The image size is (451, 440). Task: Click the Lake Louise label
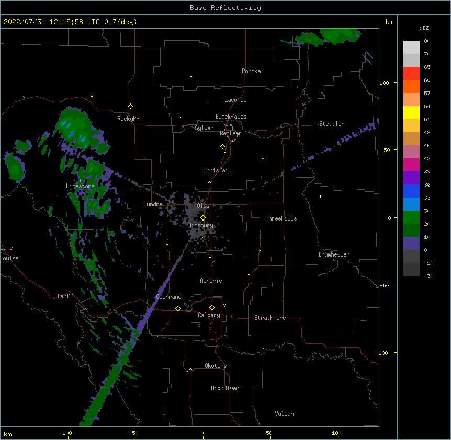pos(9,253)
